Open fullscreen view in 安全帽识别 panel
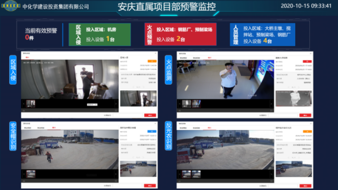The width and height of the screenshot is (338, 190). pos(116,181)
